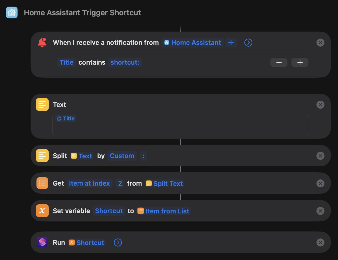Image resolution: width=338 pixels, height=260 pixels.
Task: Click the orange Get Item from List icon
Action: click(42, 183)
